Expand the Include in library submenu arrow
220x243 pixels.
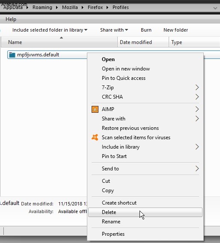197,147
